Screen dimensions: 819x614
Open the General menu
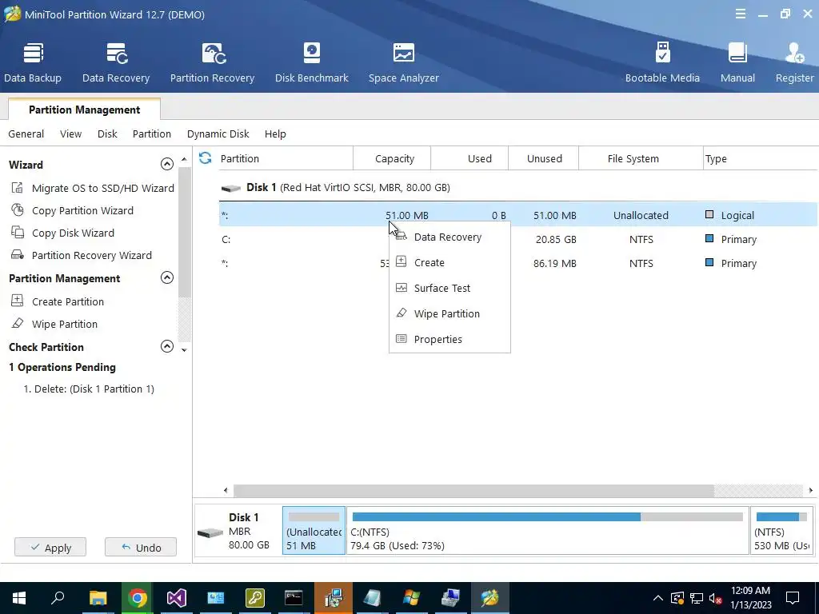26,134
